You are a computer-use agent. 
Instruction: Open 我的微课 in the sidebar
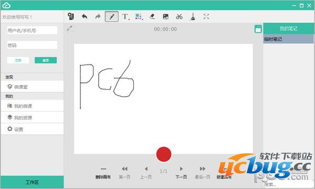[x=32, y=106]
